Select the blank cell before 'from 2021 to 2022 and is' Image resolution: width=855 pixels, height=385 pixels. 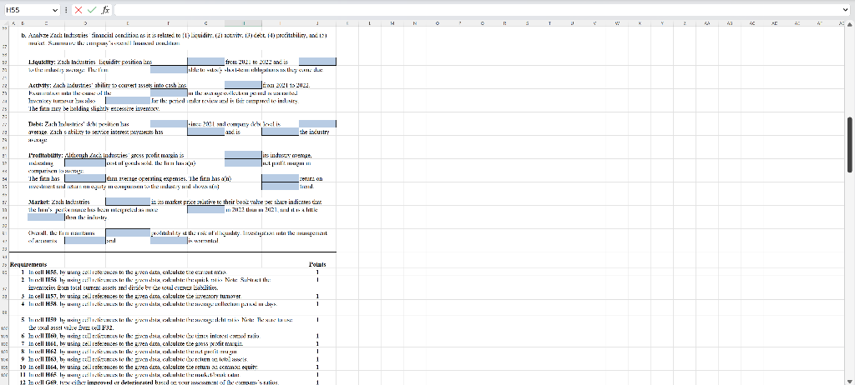pos(206,62)
